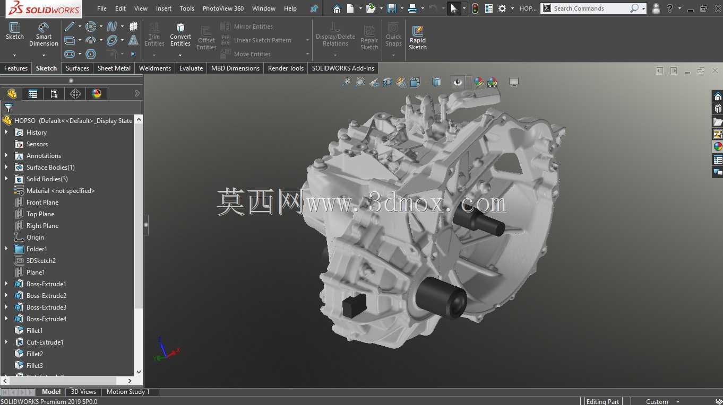Open the FeatureManager Design Tree tab
Screen dimensions: 723x405
pyautogui.click(x=12, y=94)
